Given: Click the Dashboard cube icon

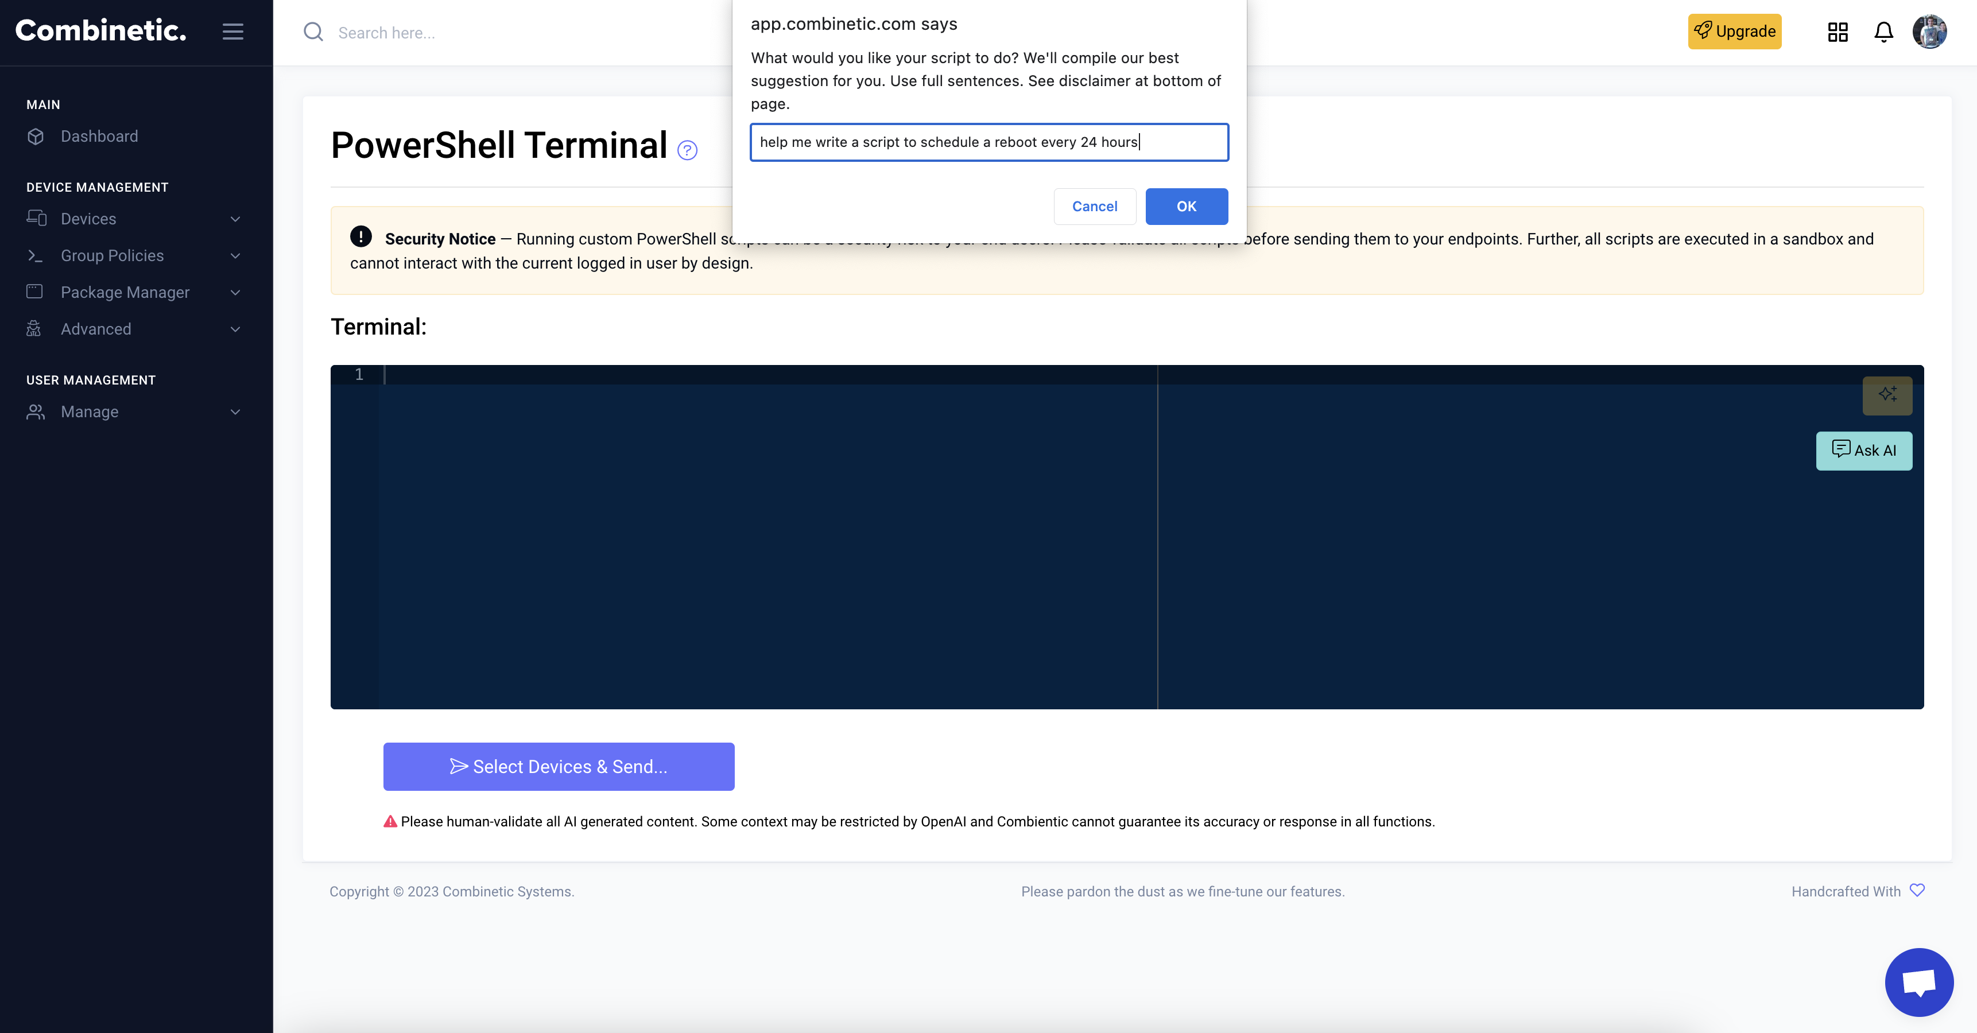Looking at the screenshot, I should tap(36, 137).
